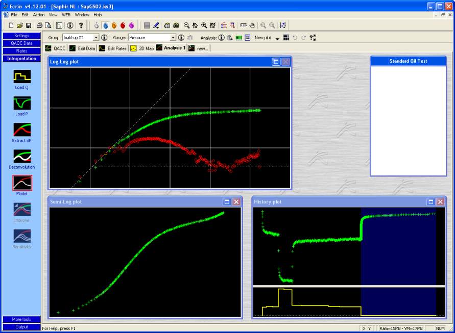This screenshot has height=333, width=455.
Task: Maximize the History plot panel
Action: (x=432, y=202)
